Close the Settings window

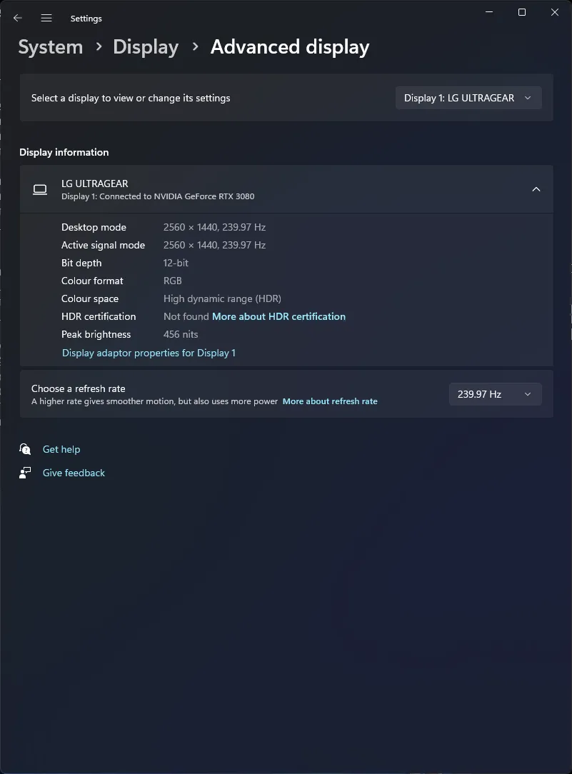pos(555,12)
